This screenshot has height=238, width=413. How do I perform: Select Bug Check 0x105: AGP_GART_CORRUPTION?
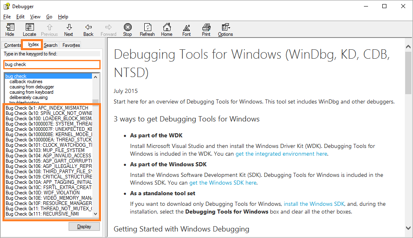[49, 161]
